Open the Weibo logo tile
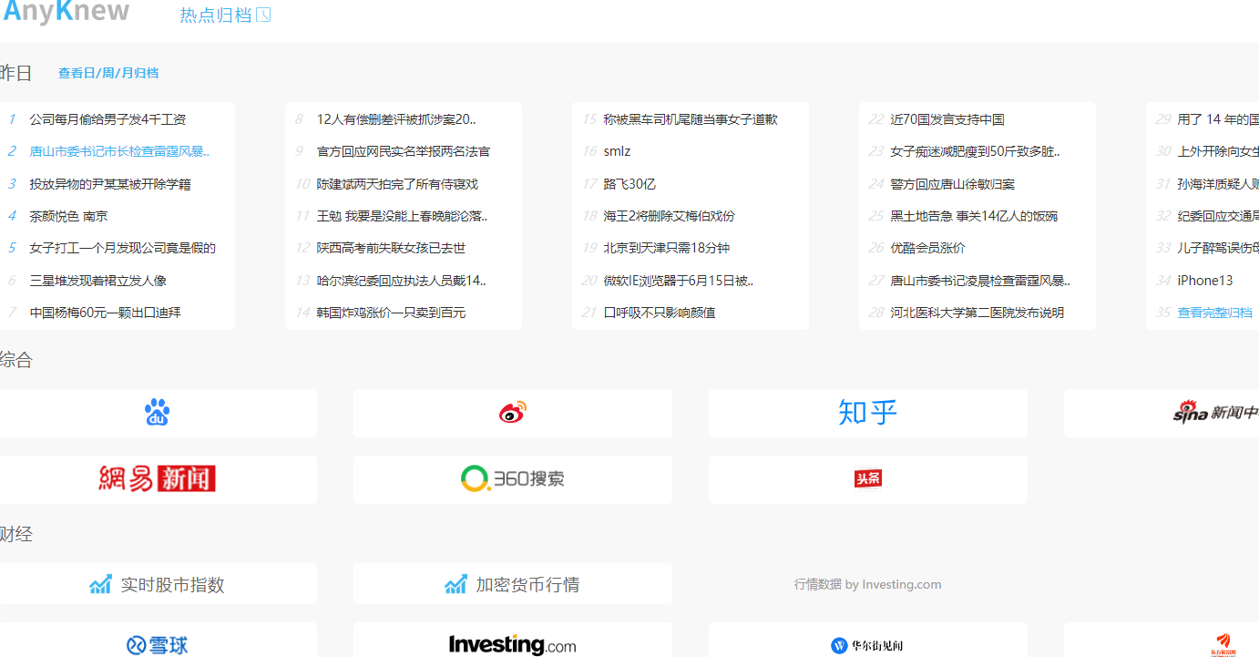This screenshot has width=1259, height=657. (x=513, y=413)
